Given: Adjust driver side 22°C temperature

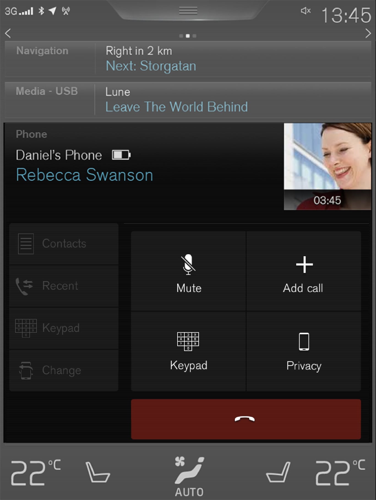Looking at the screenshot, I should pos(35,472).
